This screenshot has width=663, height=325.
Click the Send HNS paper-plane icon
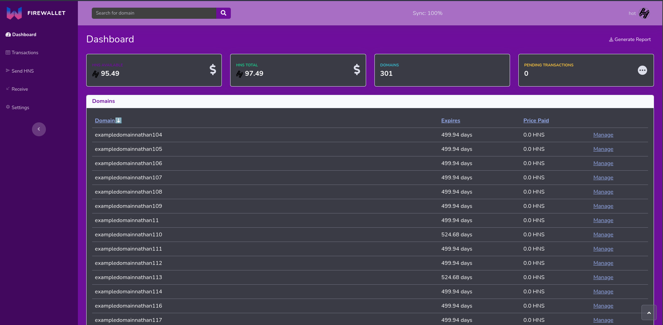pyautogui.click(x=8, y=71)
